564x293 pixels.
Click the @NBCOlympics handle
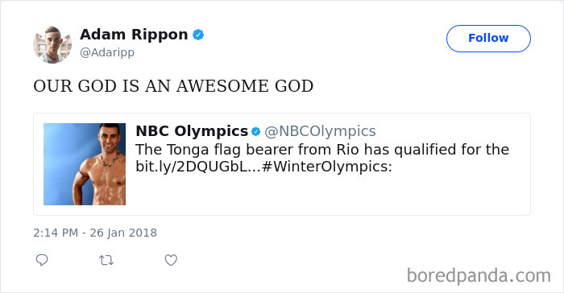pos(320,131)
